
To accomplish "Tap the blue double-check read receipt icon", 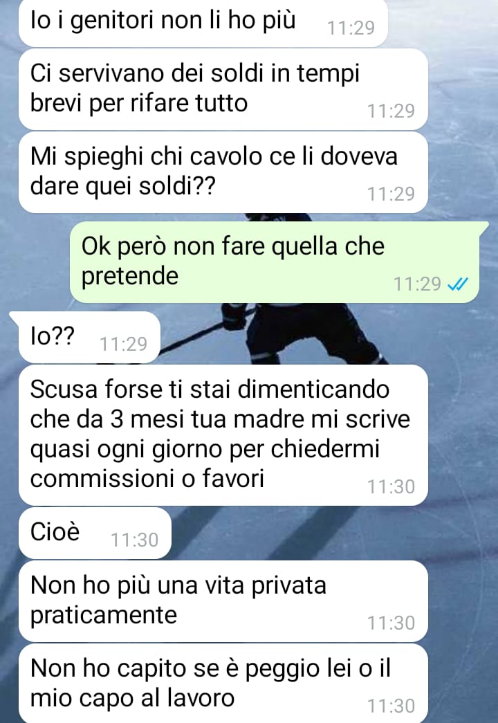I will pos(458,284).
